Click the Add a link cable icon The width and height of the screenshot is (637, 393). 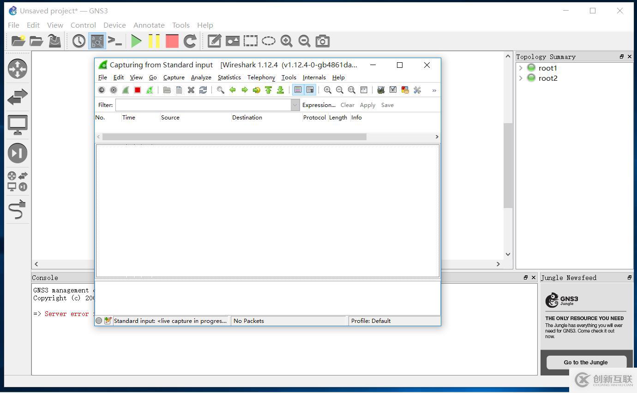tap(18, 209)
